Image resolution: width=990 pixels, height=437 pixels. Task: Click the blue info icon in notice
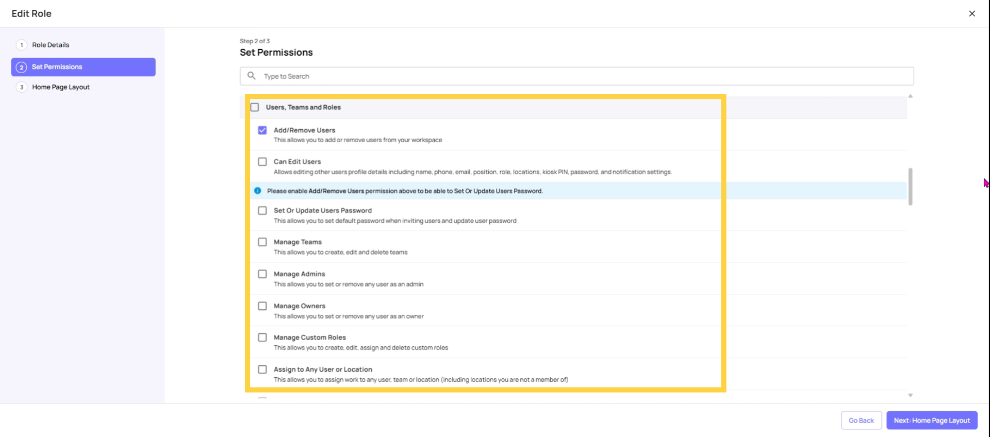click(257, 191)
